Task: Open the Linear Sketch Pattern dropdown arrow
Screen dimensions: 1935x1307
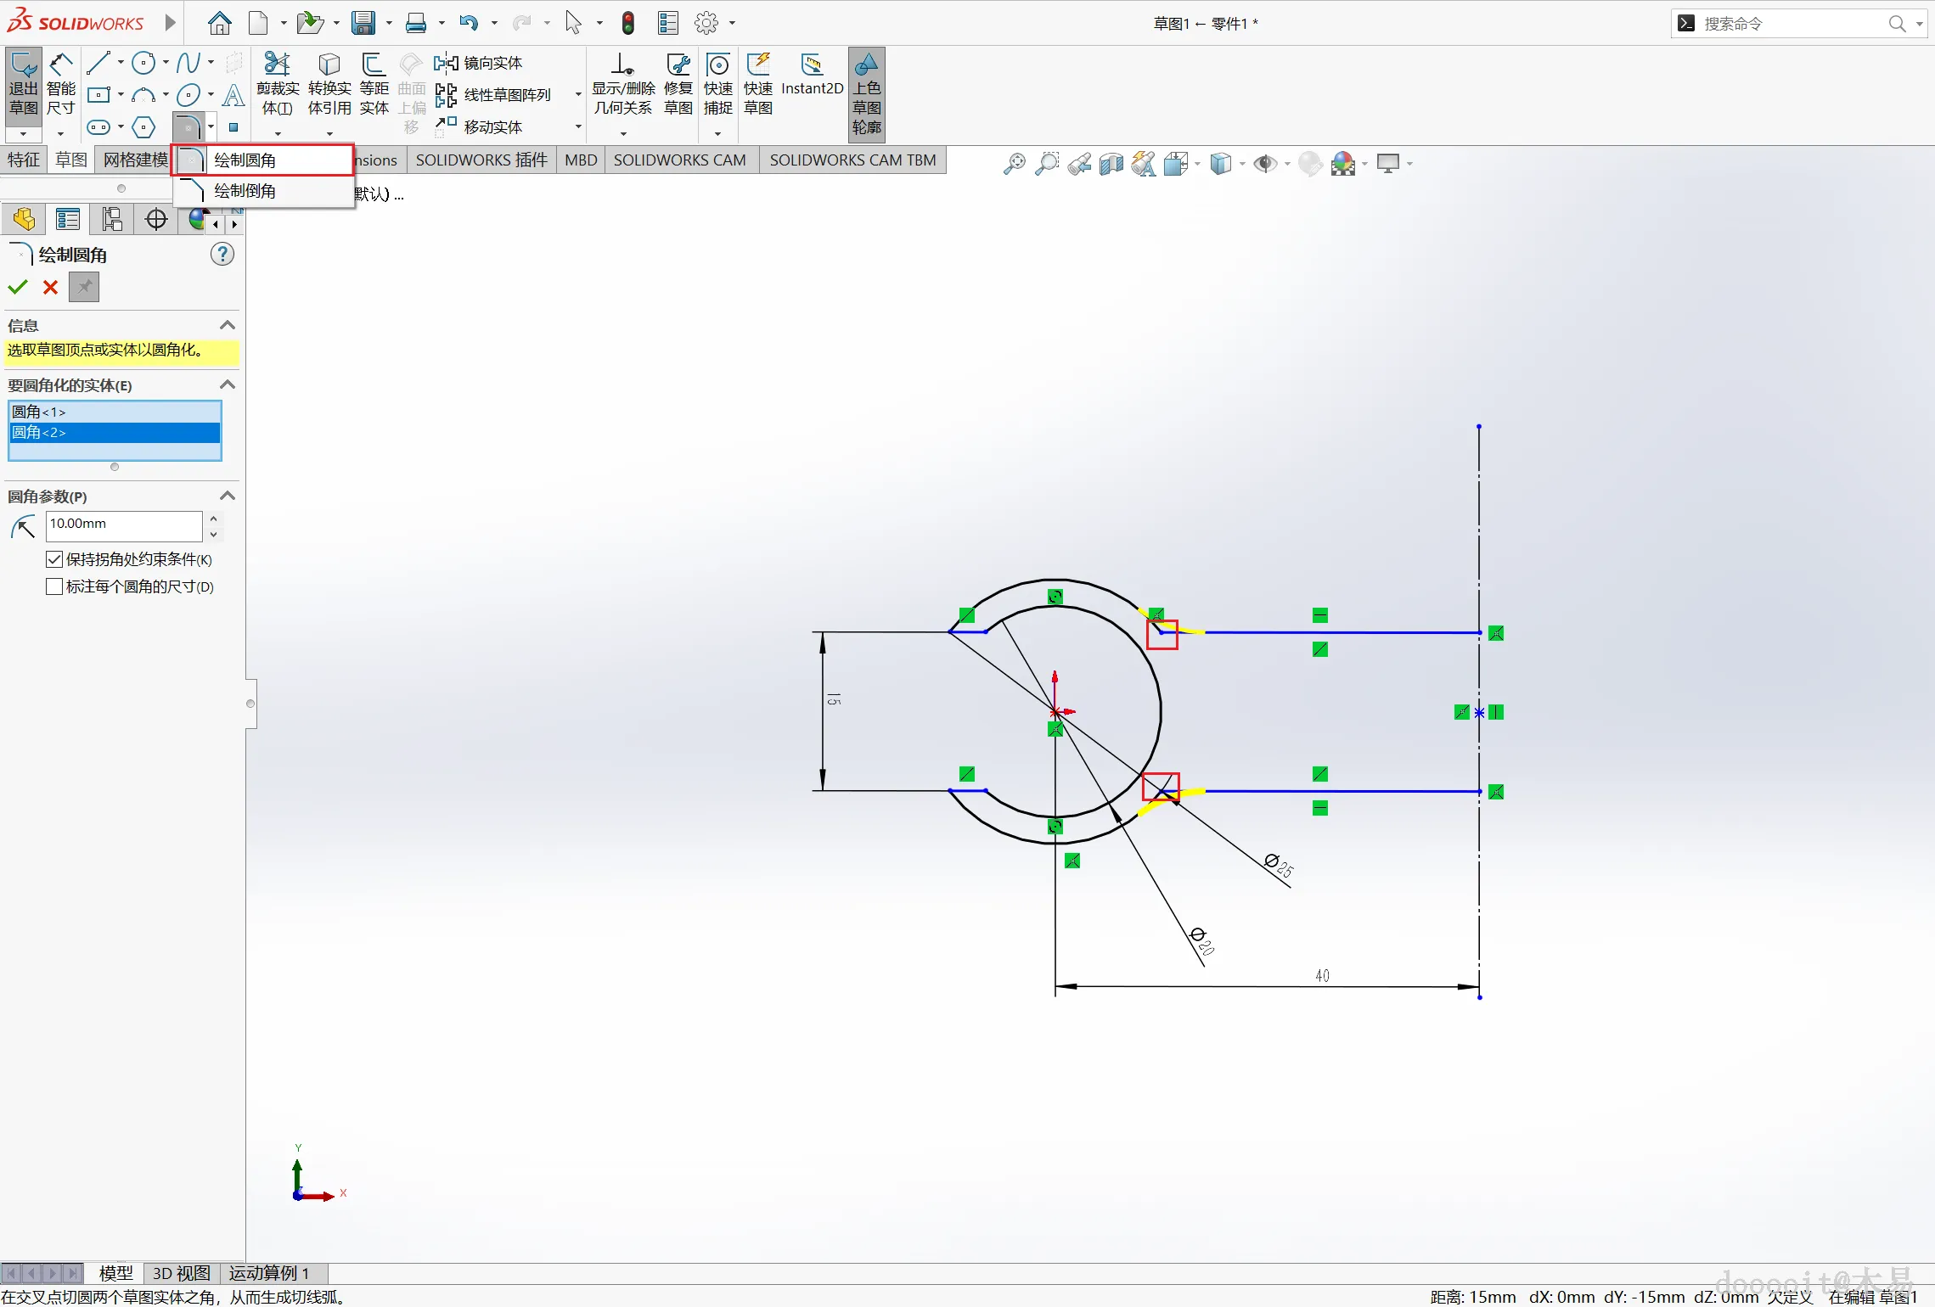Action: (578, 94)
